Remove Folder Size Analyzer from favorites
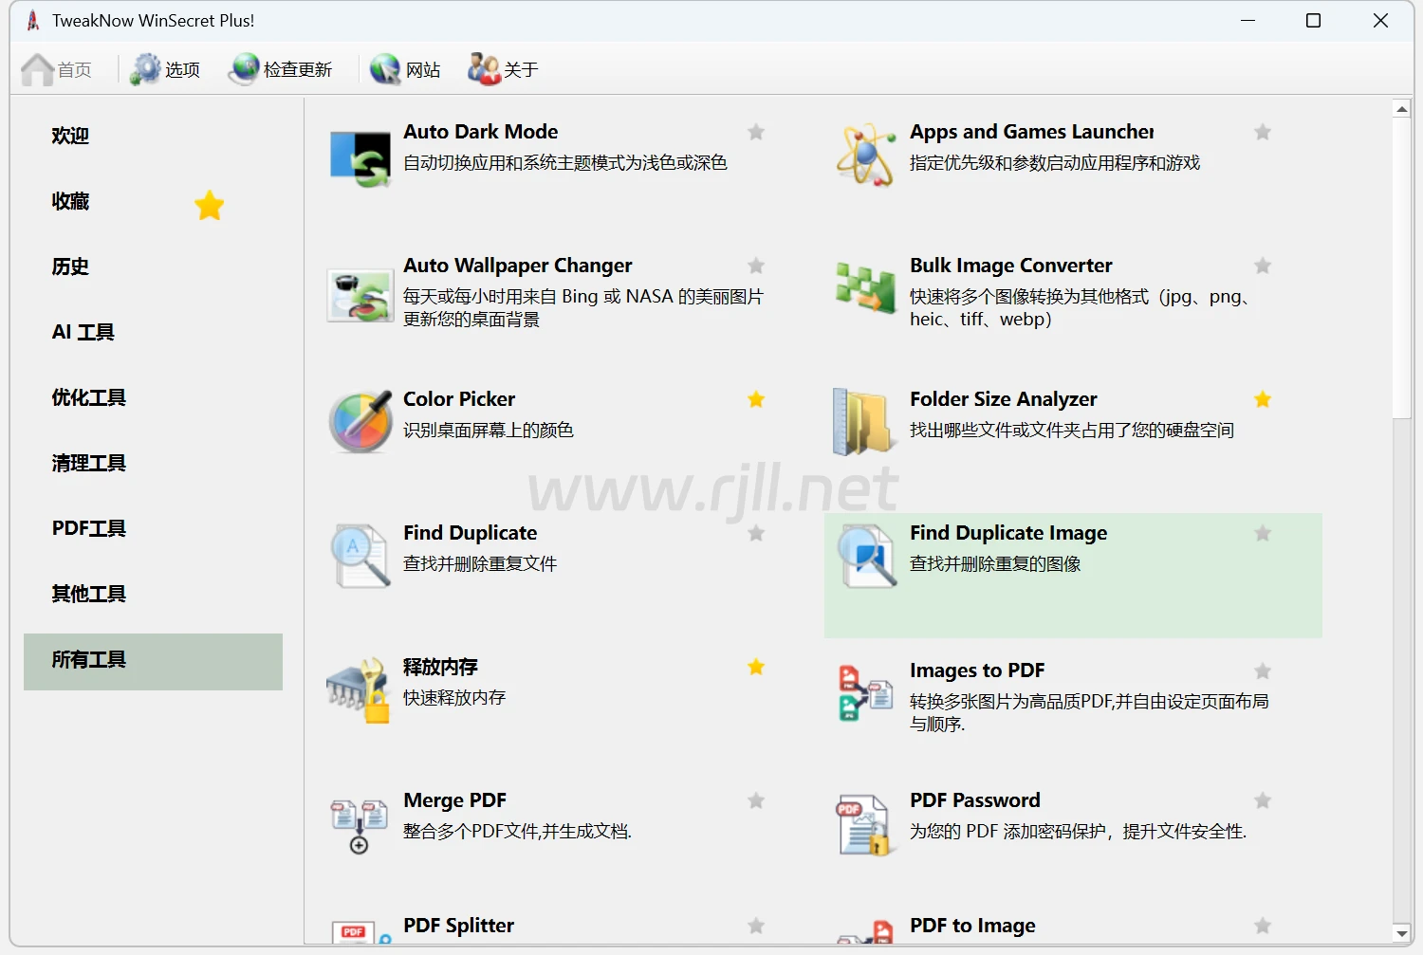 click(1263, 399)
